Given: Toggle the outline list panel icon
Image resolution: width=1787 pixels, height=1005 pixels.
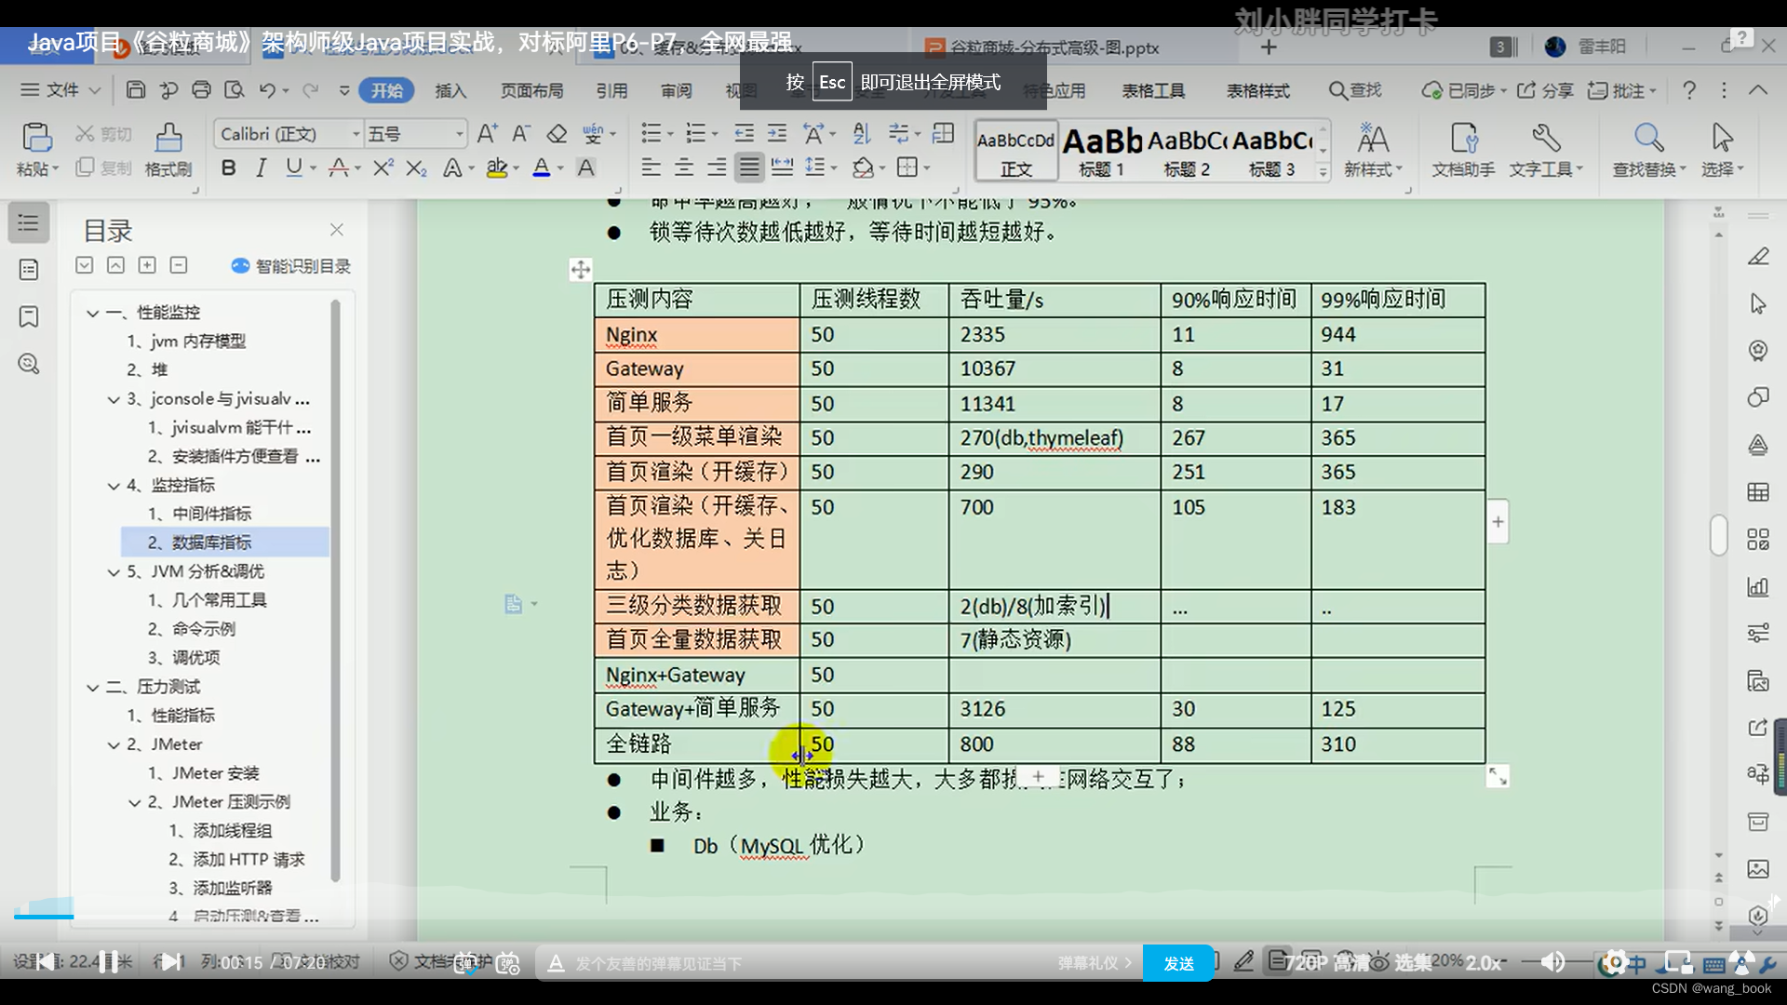Looking at the screenshot, I should pos(29,223).
